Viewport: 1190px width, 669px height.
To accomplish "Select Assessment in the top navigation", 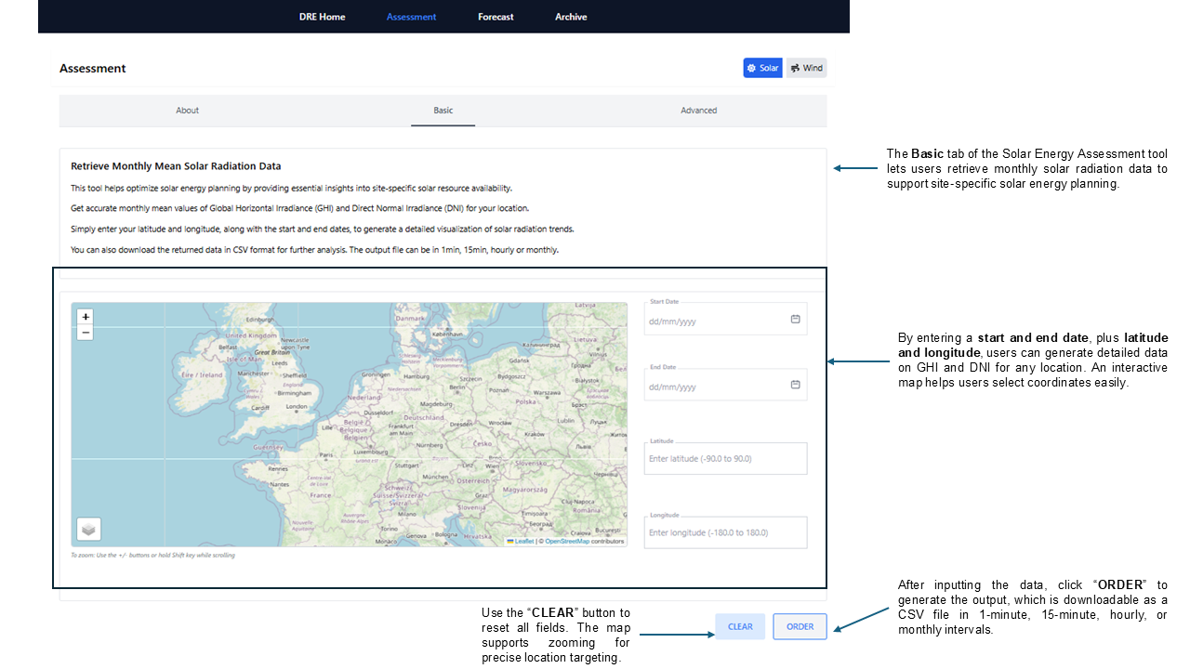I will tap(411, 17).
